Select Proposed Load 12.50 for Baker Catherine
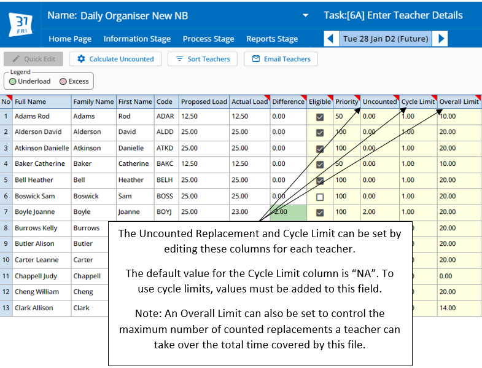 point(204,163)
